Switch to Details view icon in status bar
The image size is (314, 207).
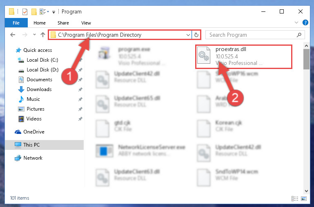point(295,198)
